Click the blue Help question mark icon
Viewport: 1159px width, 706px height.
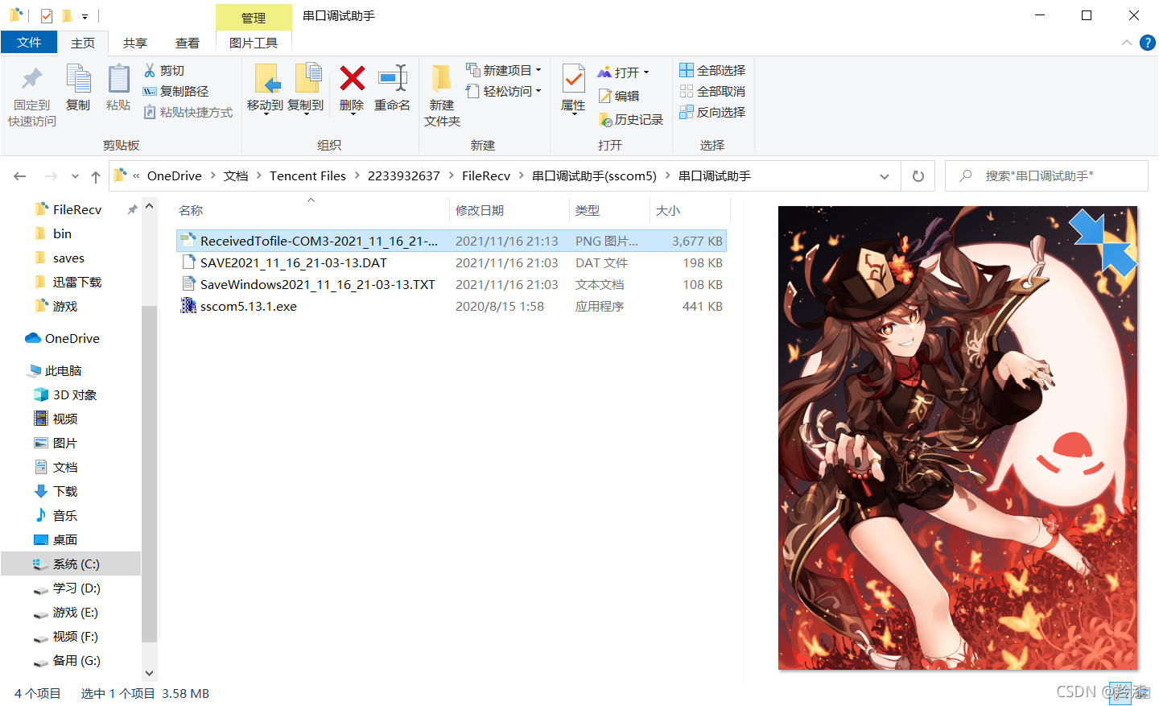1148,43
